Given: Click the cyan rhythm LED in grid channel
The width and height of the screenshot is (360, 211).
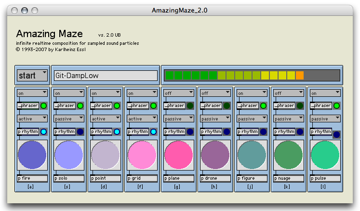Looking at the screenshot, I should point(153,132).
